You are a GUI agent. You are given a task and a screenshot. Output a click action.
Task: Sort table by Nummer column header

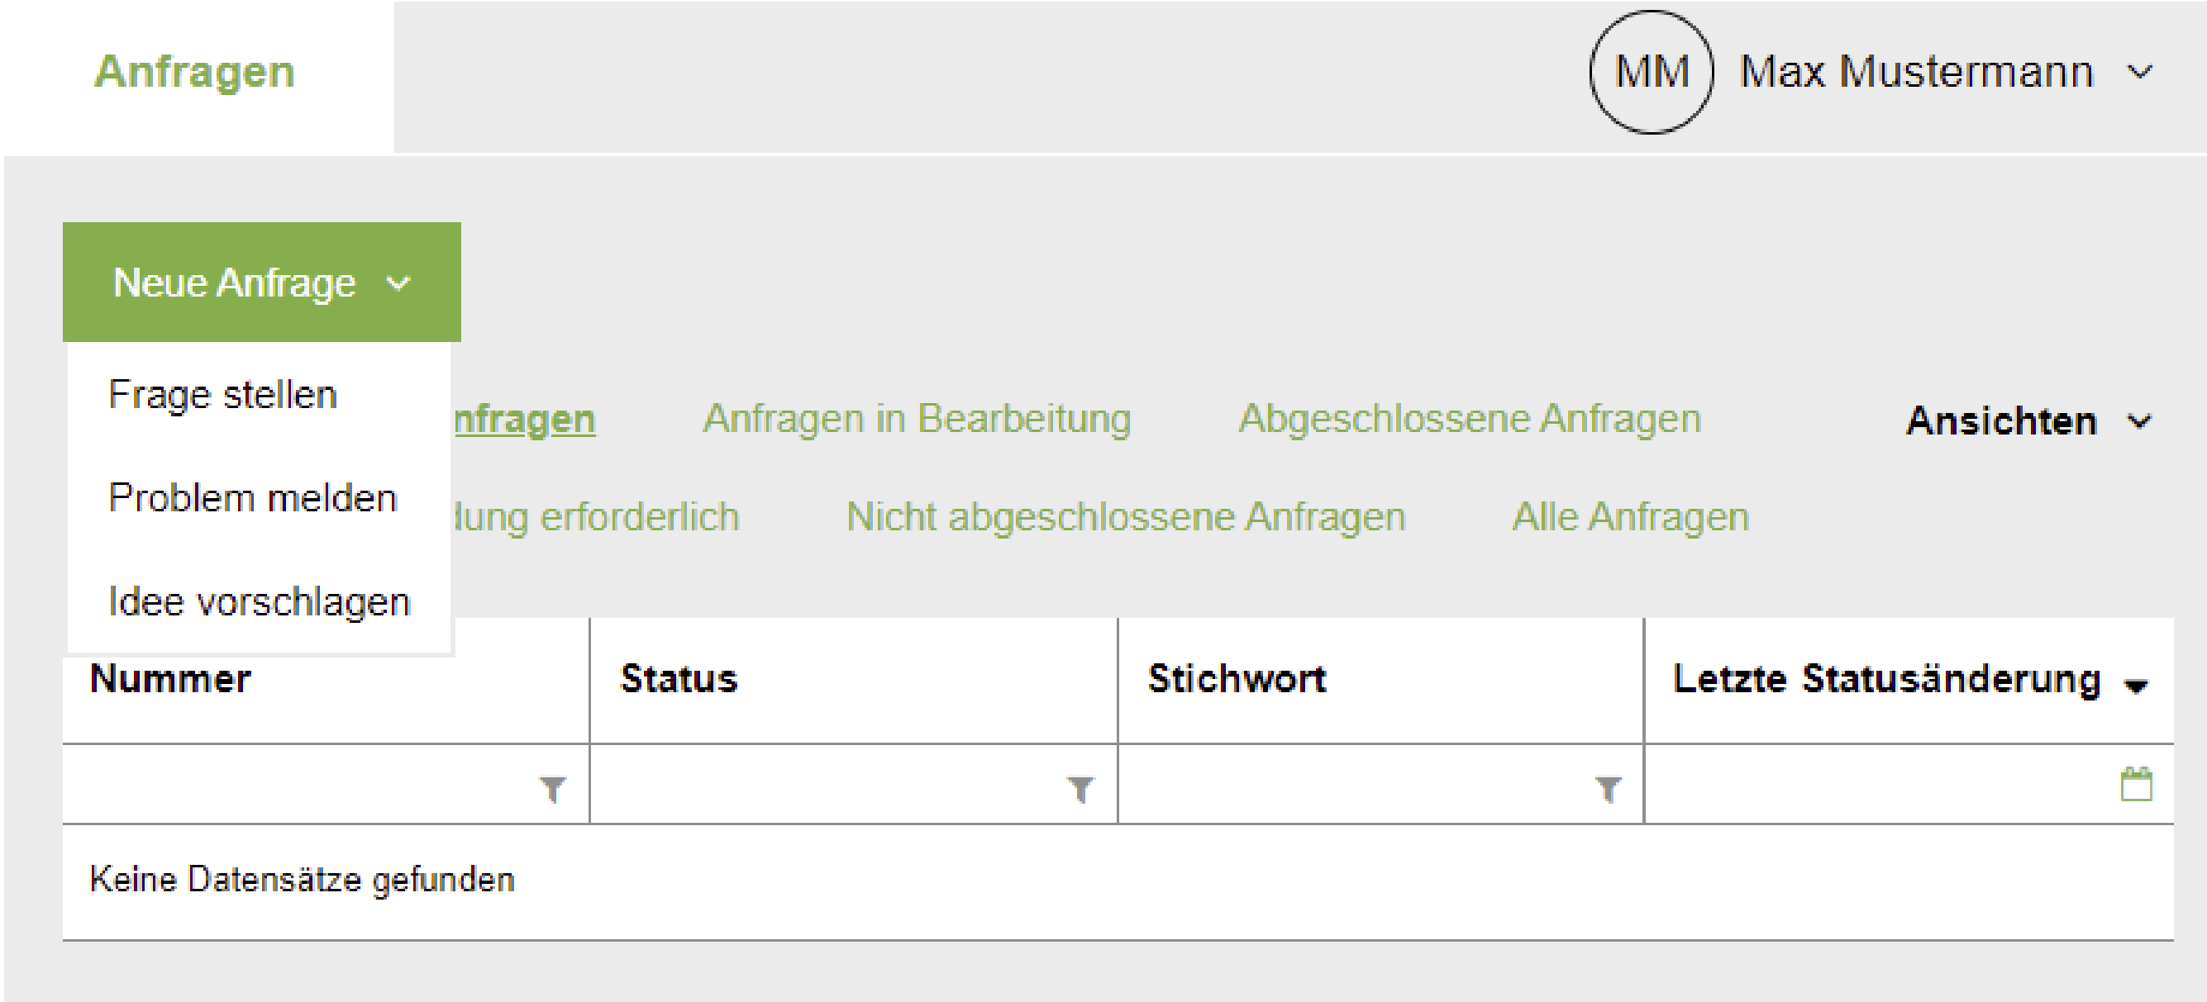[170, 678]
